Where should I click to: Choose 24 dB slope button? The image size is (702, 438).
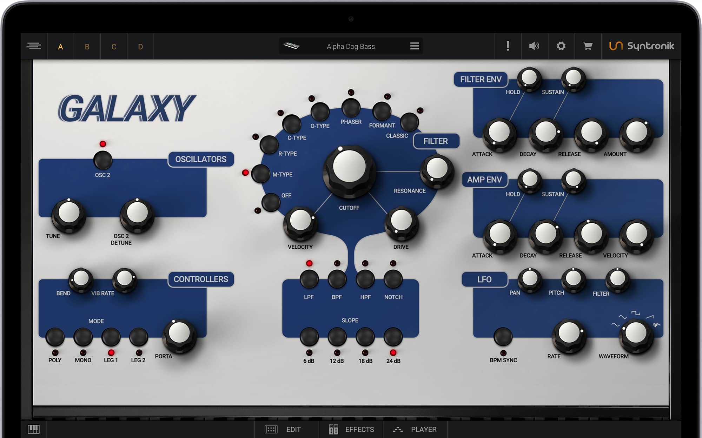393,337
